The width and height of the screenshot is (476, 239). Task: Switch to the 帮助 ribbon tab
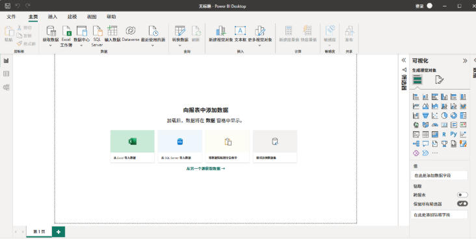point(111,17)
